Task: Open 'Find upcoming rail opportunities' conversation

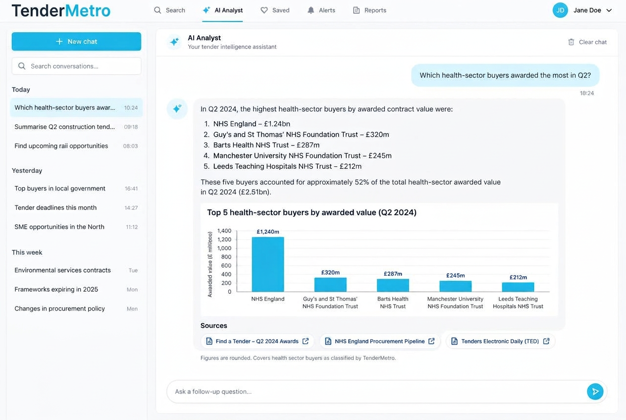Action: (76, 146)
